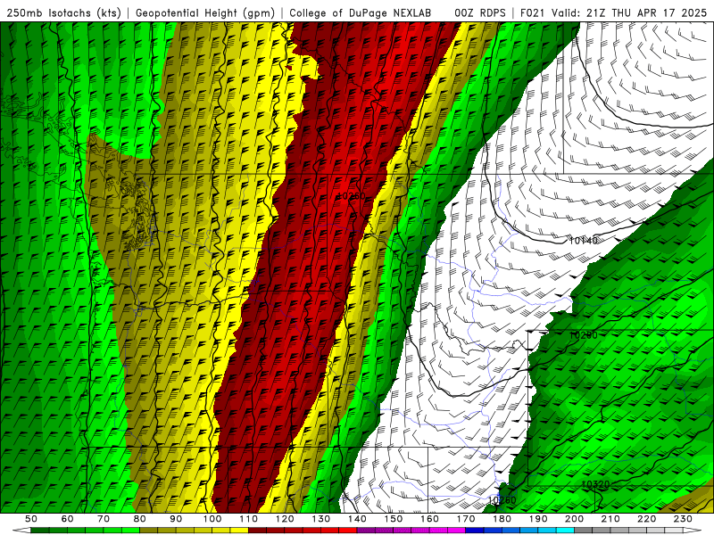Click the legend value 60
This screenshot has width=714, height=535.
coord(67,519)
